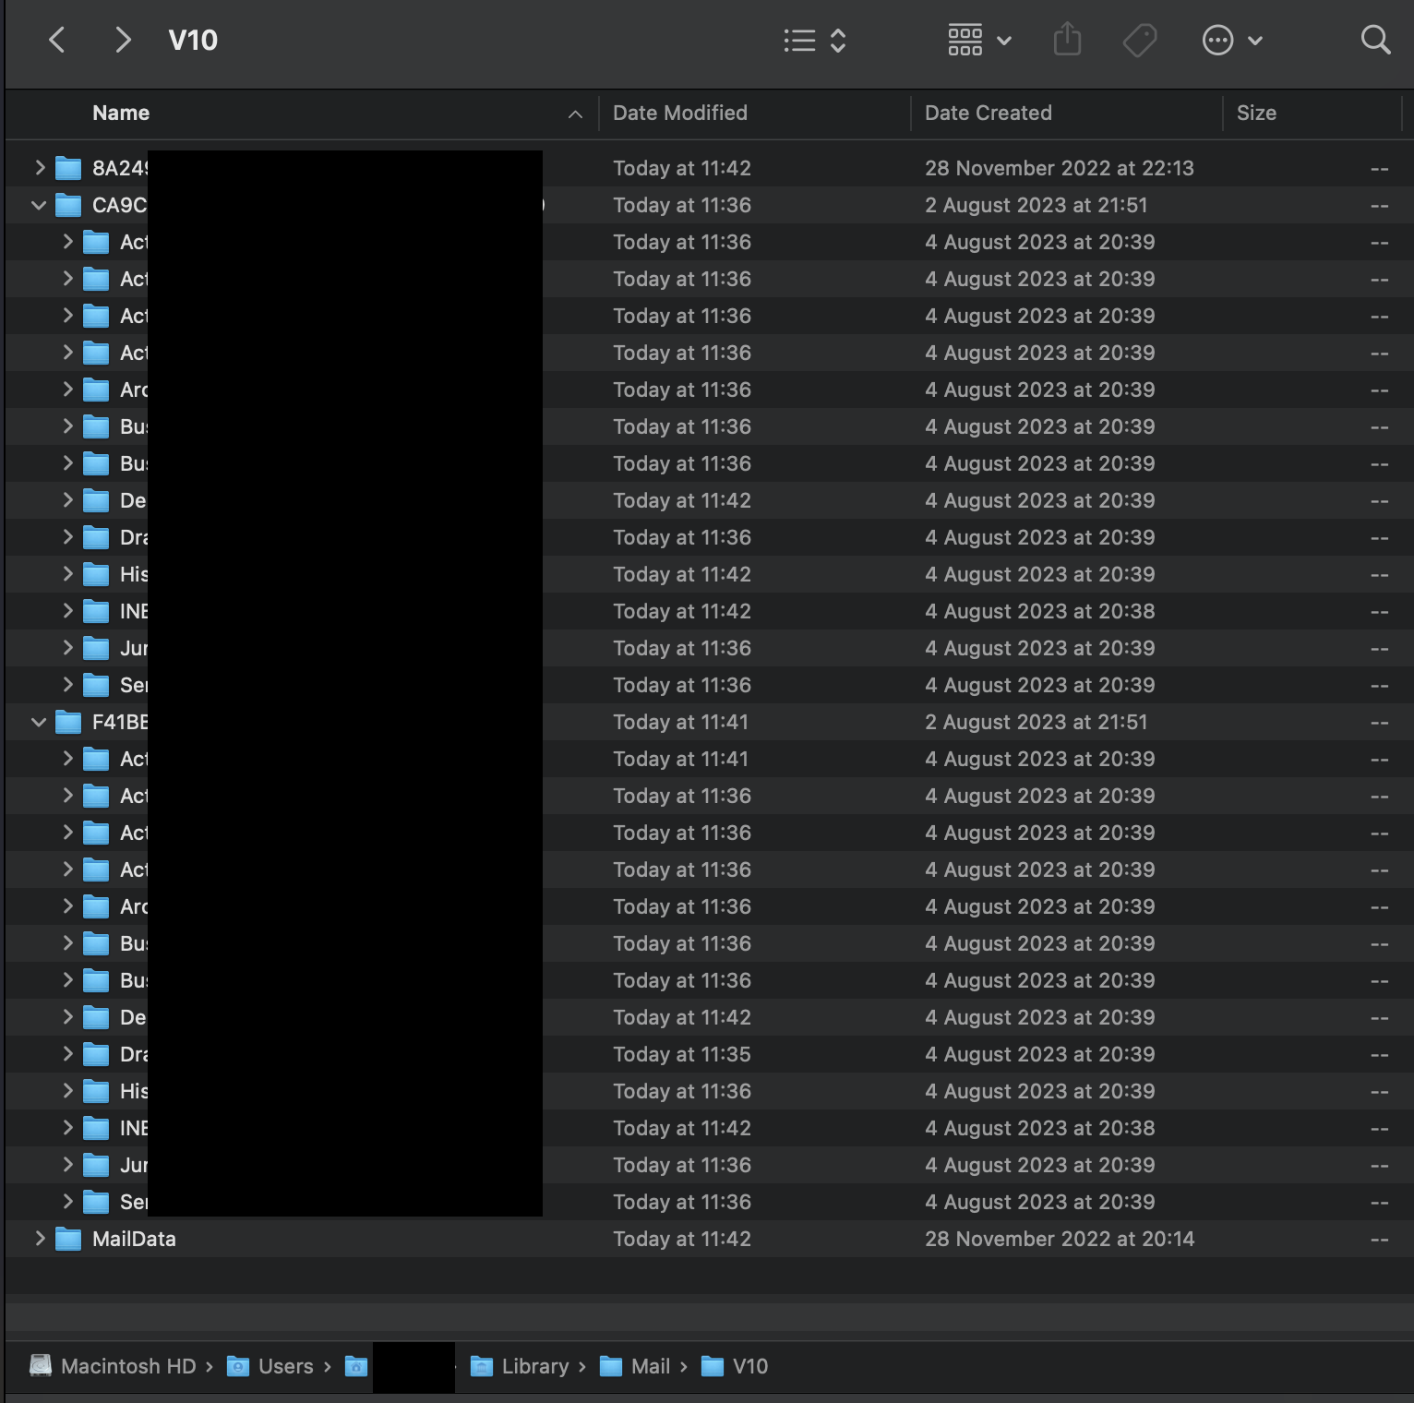Open the More Actions ellipsis menu
Image resolution: width=1414 pixels, height=1403 pixels.
pyautogui.click(x=1232, y=40)
